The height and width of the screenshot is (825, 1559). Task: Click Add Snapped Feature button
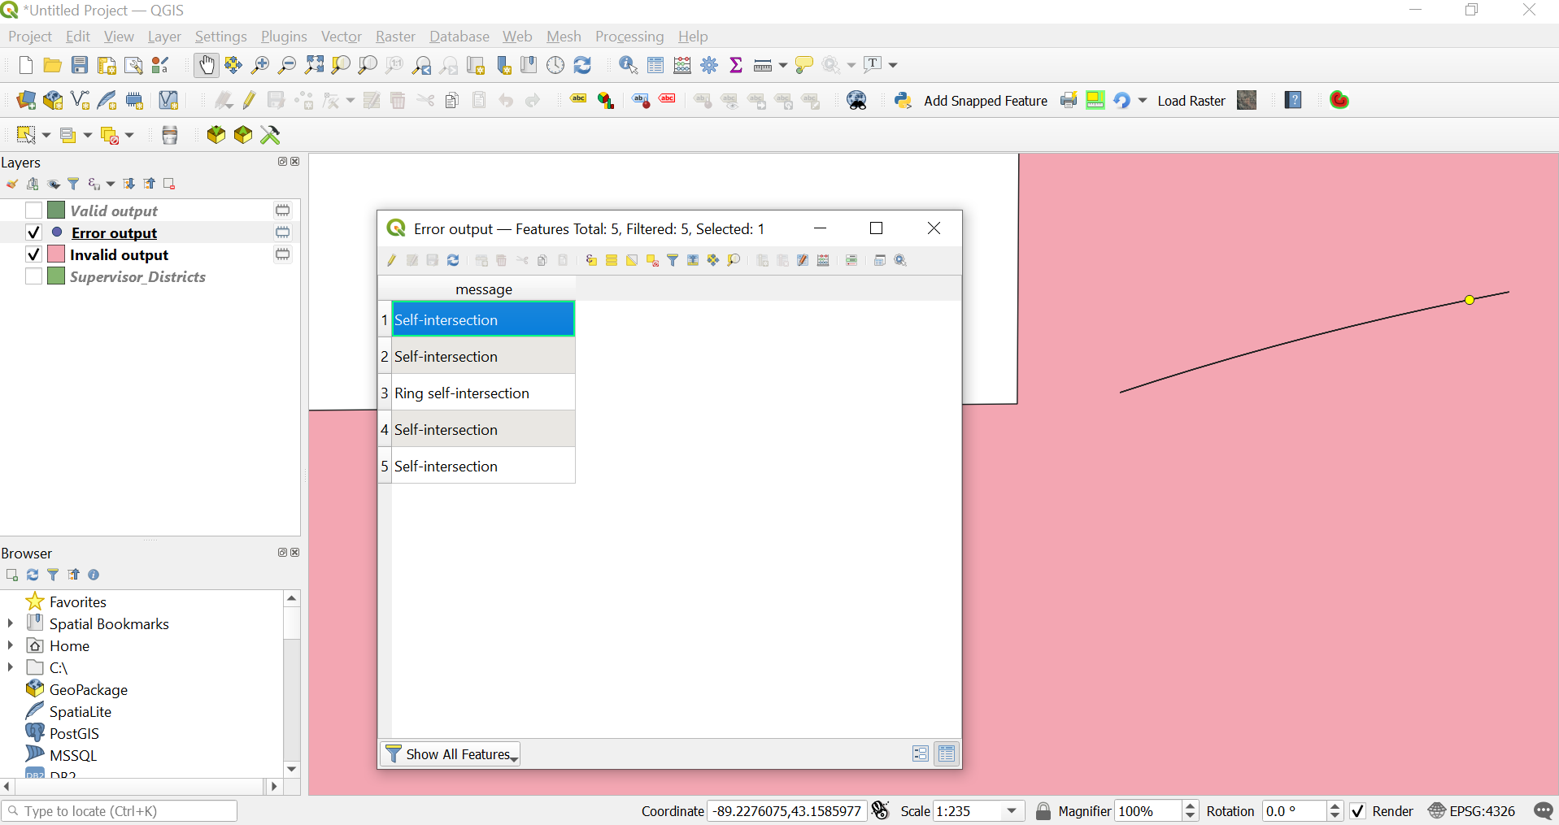[x=986, y=101]
